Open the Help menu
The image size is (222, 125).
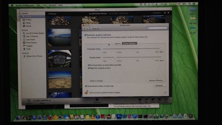click(60, 5)
